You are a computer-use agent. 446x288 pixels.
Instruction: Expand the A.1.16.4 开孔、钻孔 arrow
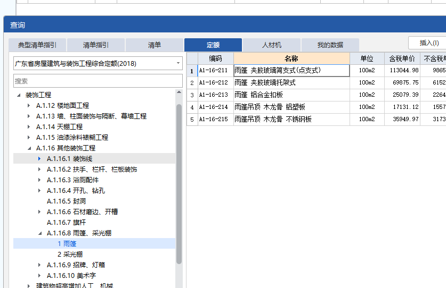(39, 190)
